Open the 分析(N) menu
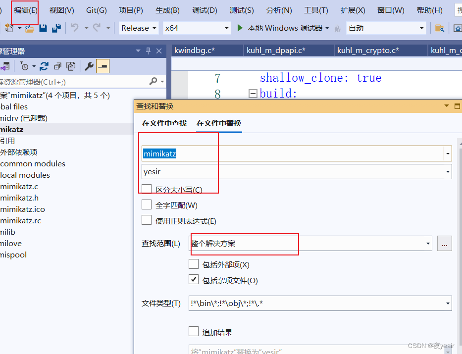The height and width of the screenshot is (354, 462). (x=279, y=10)
